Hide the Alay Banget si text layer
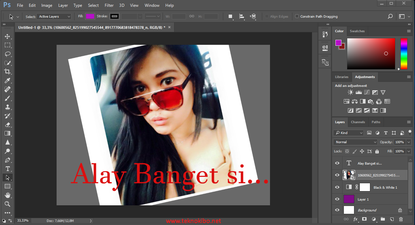 click(x=337, y=163)
